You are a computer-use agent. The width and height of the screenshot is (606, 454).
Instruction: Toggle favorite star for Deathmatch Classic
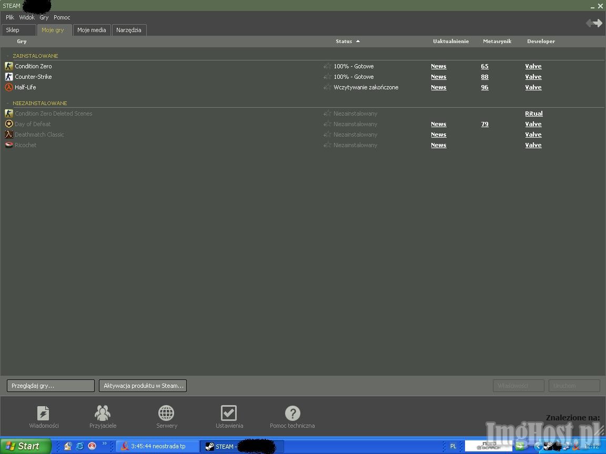[x=327, y=135]
